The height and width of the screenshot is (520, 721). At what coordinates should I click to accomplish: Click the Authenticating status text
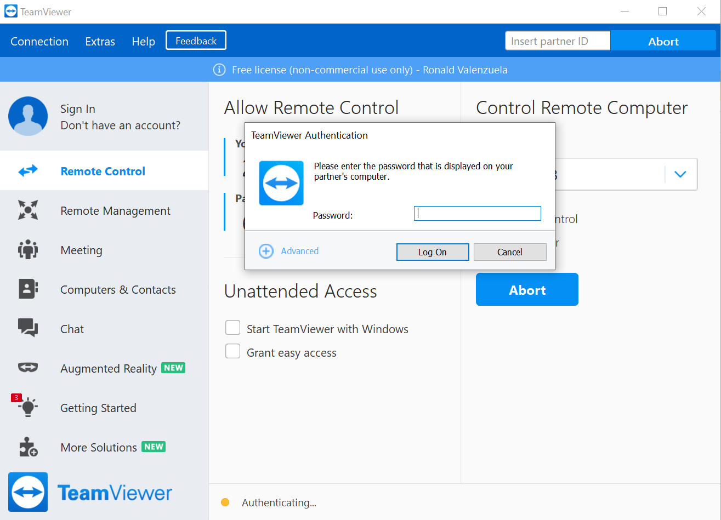[279, 502]
